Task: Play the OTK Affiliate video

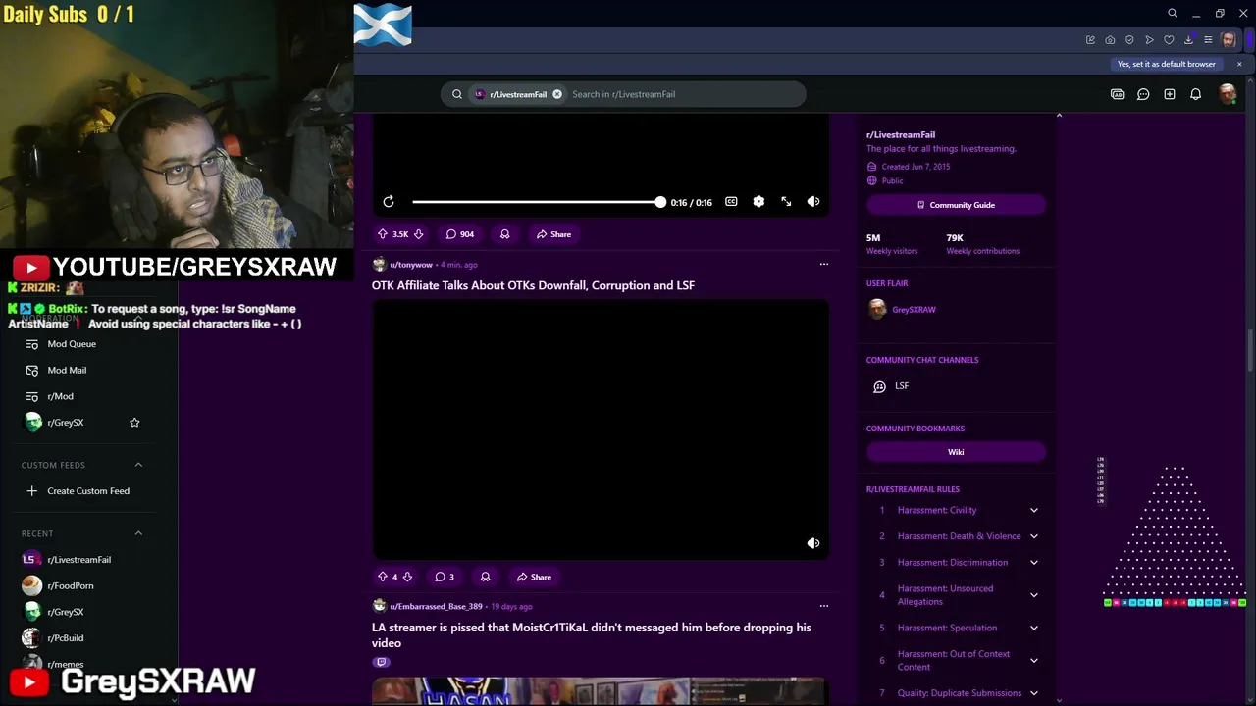Action: 600,429
